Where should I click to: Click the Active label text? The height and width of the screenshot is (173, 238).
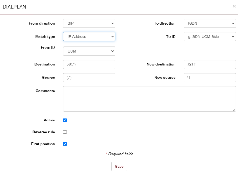coord(49,120)
